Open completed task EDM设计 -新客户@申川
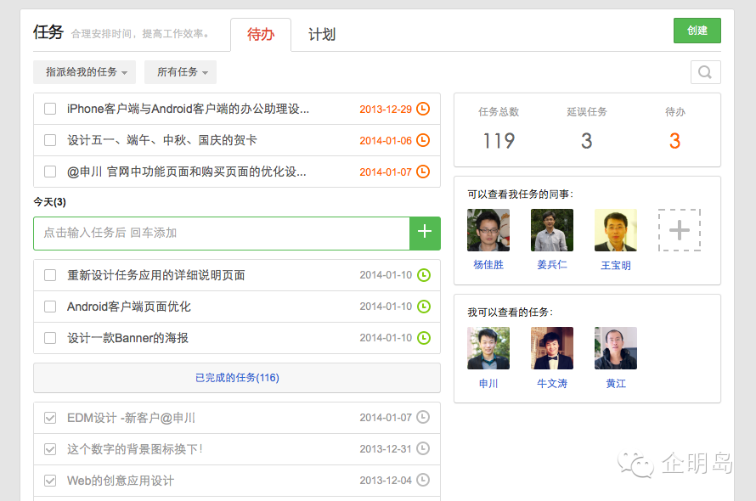The width and height of the screenshot is (756, 501). pyautogui.click(x=131, y=418)
